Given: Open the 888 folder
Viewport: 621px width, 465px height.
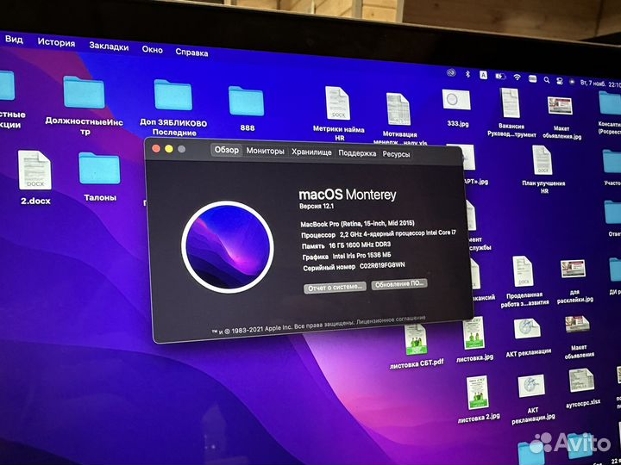Looking at the screenshot, I should click(246, 102).
